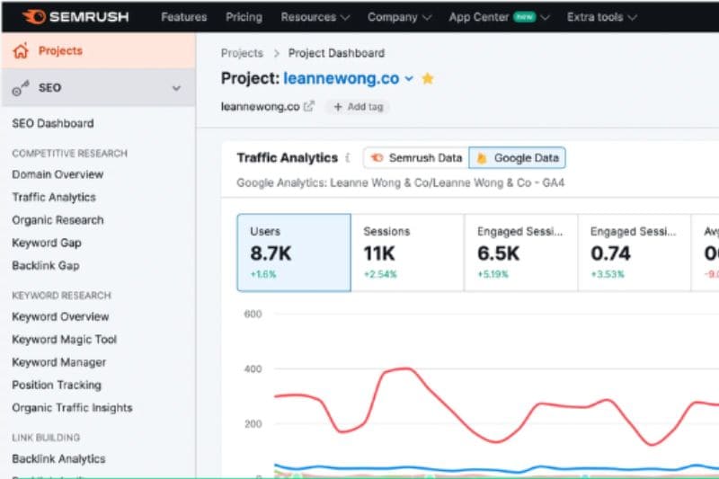Open Organic Research
719x479 pixels.
click(x=58, y=220)
